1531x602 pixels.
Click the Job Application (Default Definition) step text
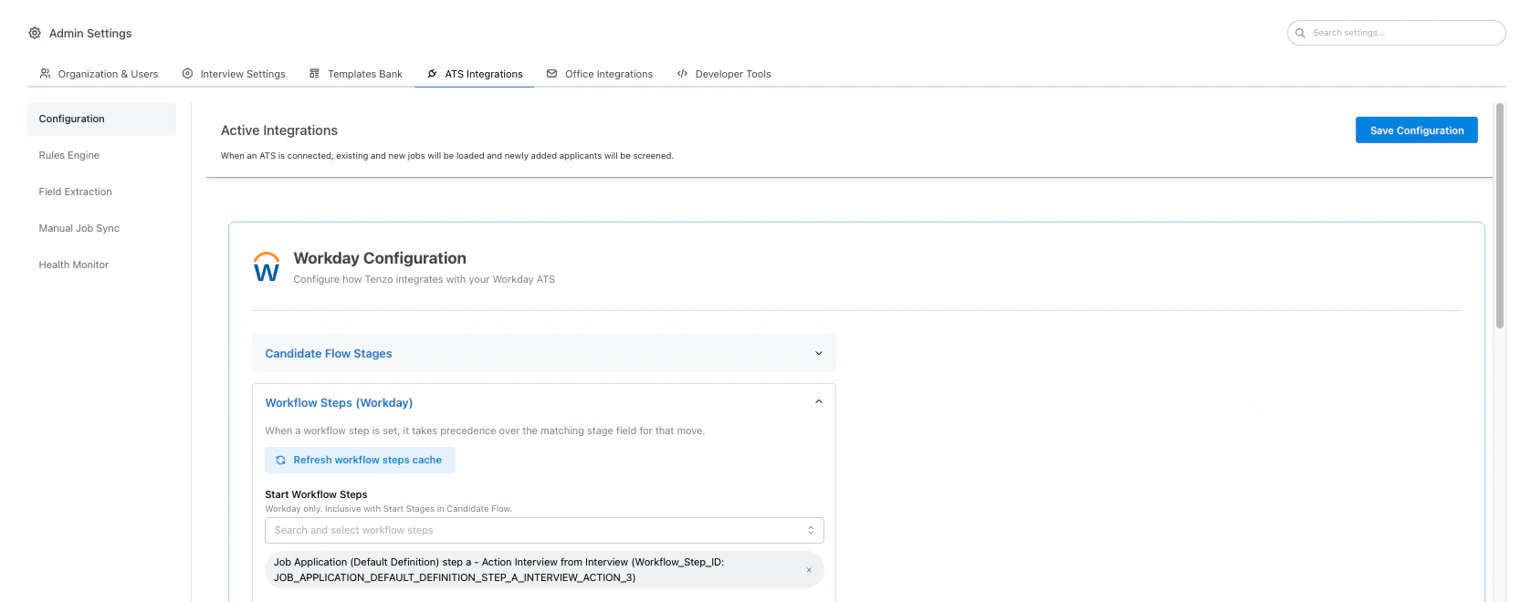pyautogui.click(x=498, y=570)
